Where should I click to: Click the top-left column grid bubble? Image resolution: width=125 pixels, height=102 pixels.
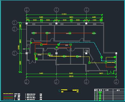[x=27, y=10]
